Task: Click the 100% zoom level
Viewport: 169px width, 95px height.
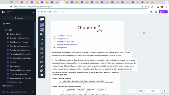Action: [153, 91]
